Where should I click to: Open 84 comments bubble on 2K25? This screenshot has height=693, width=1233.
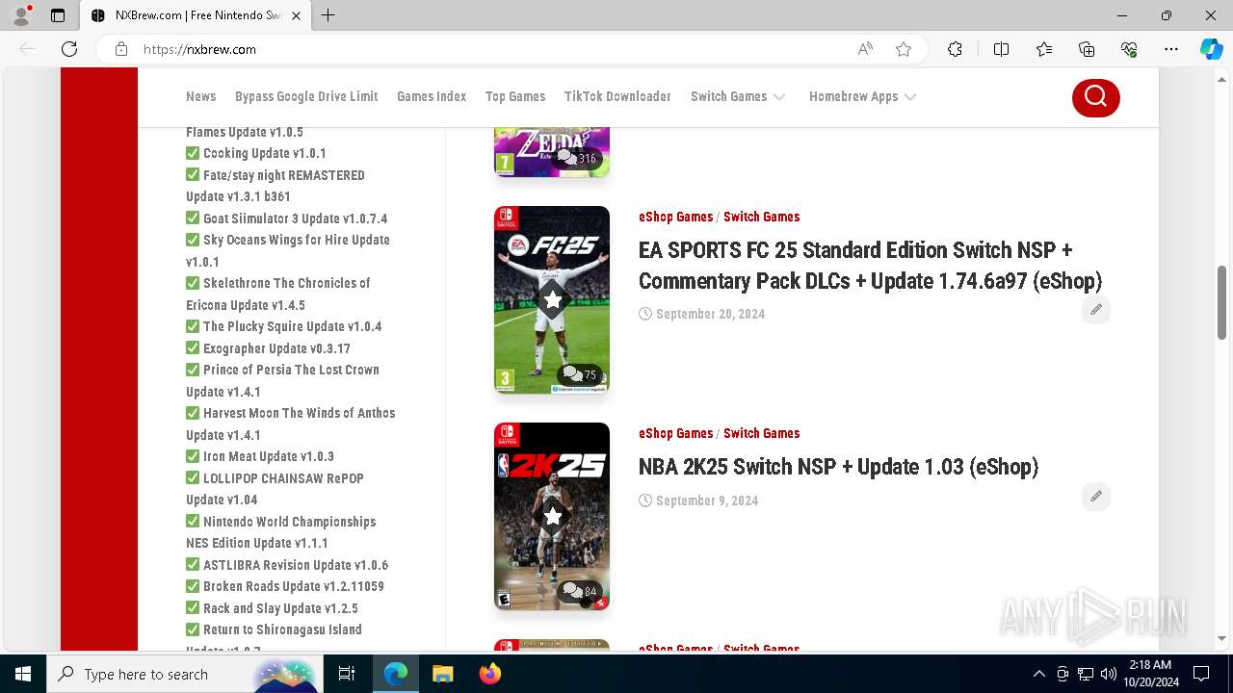tap(579, 591)
